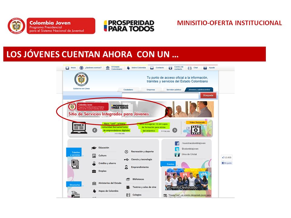Open the Urna de Cristal icon

point(177,154)
